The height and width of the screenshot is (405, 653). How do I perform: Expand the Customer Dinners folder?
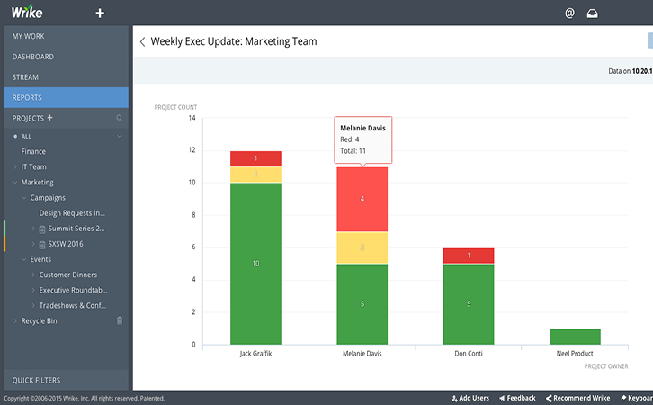tap(33, 274)
